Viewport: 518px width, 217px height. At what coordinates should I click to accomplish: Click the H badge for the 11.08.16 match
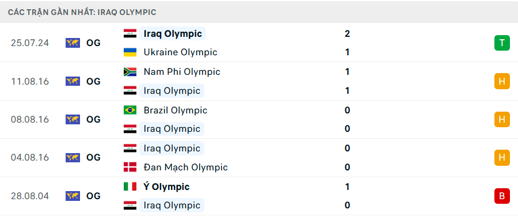[502, 81]
